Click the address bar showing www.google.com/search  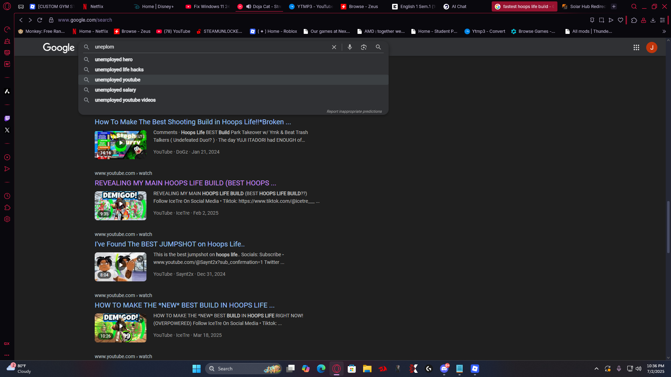315,20
